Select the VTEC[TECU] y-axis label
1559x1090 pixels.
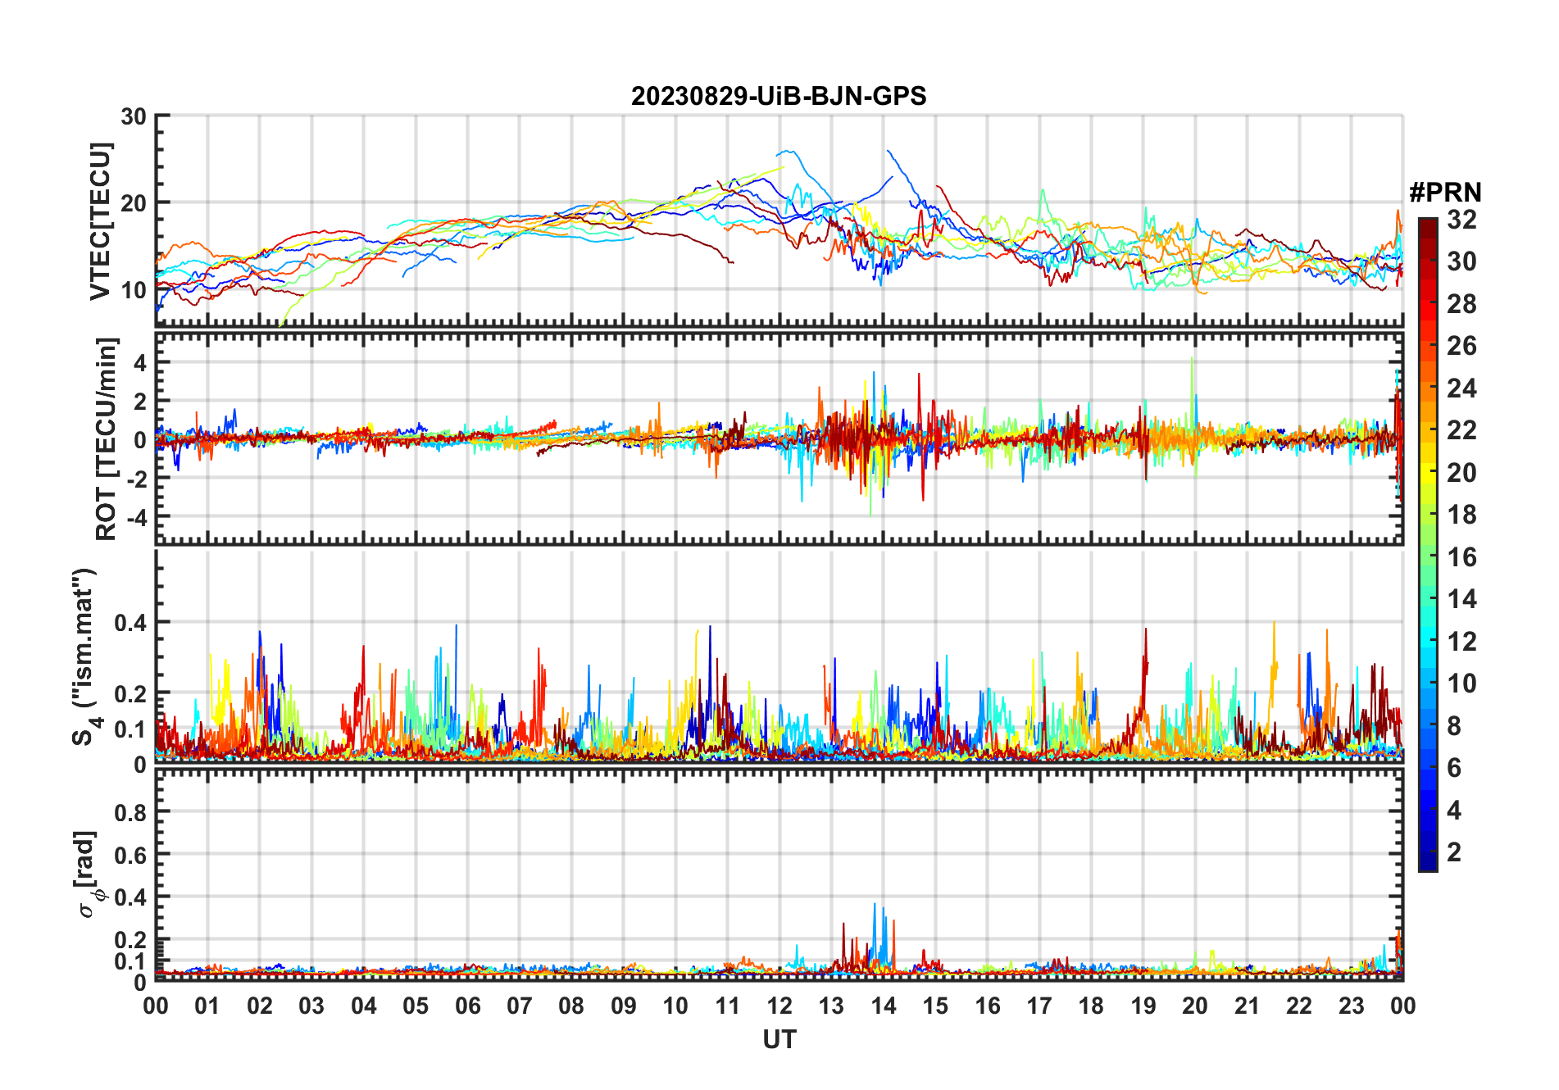[100, 221]
